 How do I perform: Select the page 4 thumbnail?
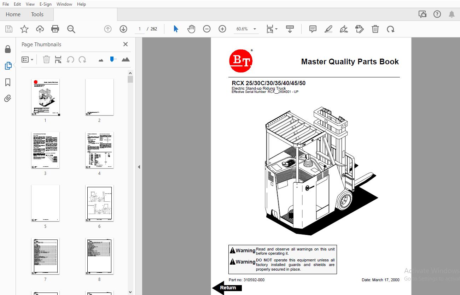click(99, 150)
